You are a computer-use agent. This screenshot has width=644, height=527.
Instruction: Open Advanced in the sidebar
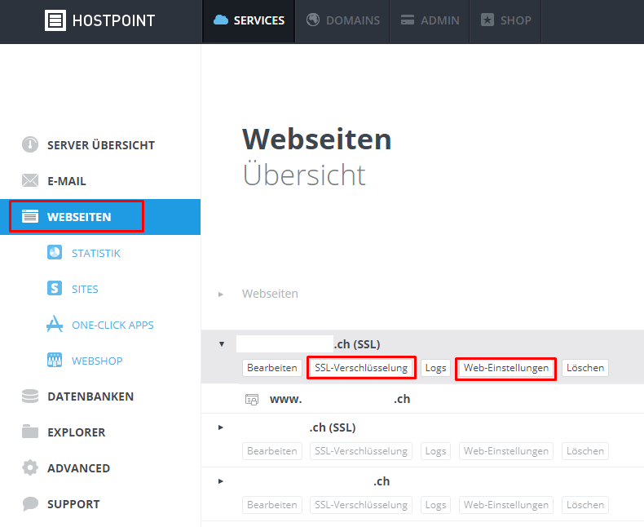100,467
